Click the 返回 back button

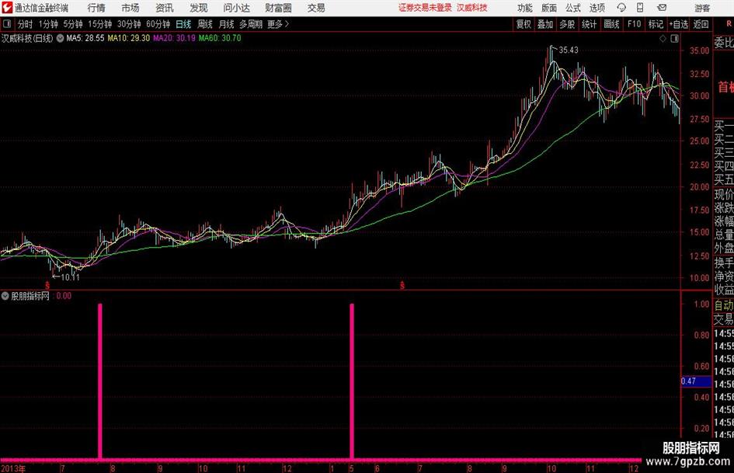tap(701, 24)
